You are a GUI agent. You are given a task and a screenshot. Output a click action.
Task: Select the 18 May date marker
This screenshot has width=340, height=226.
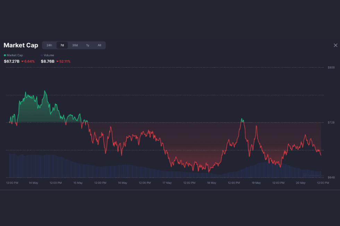tap(211, 183)
